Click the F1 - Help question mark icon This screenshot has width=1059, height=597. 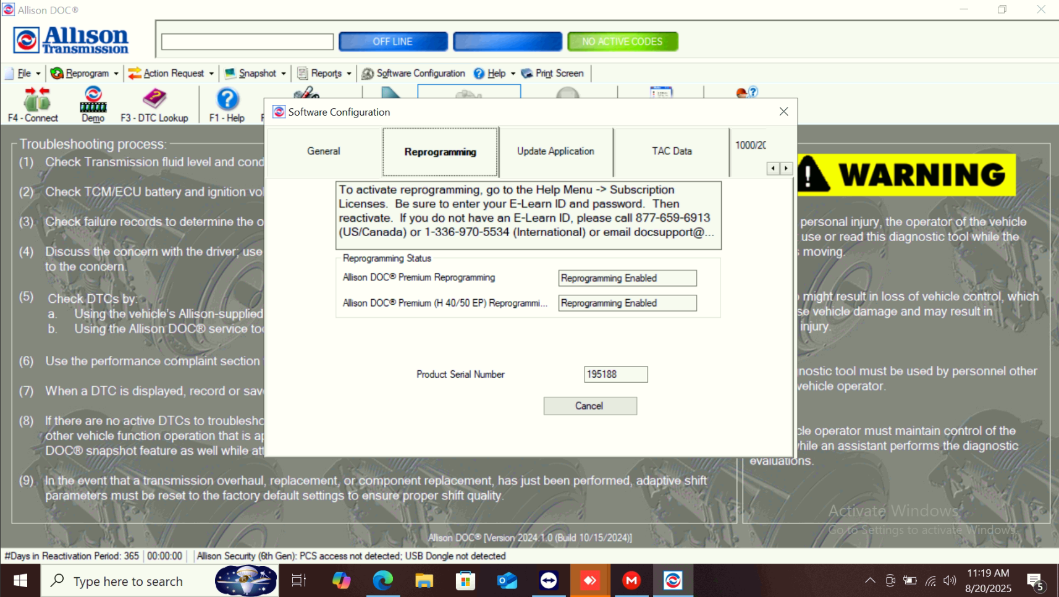(227, 99)
